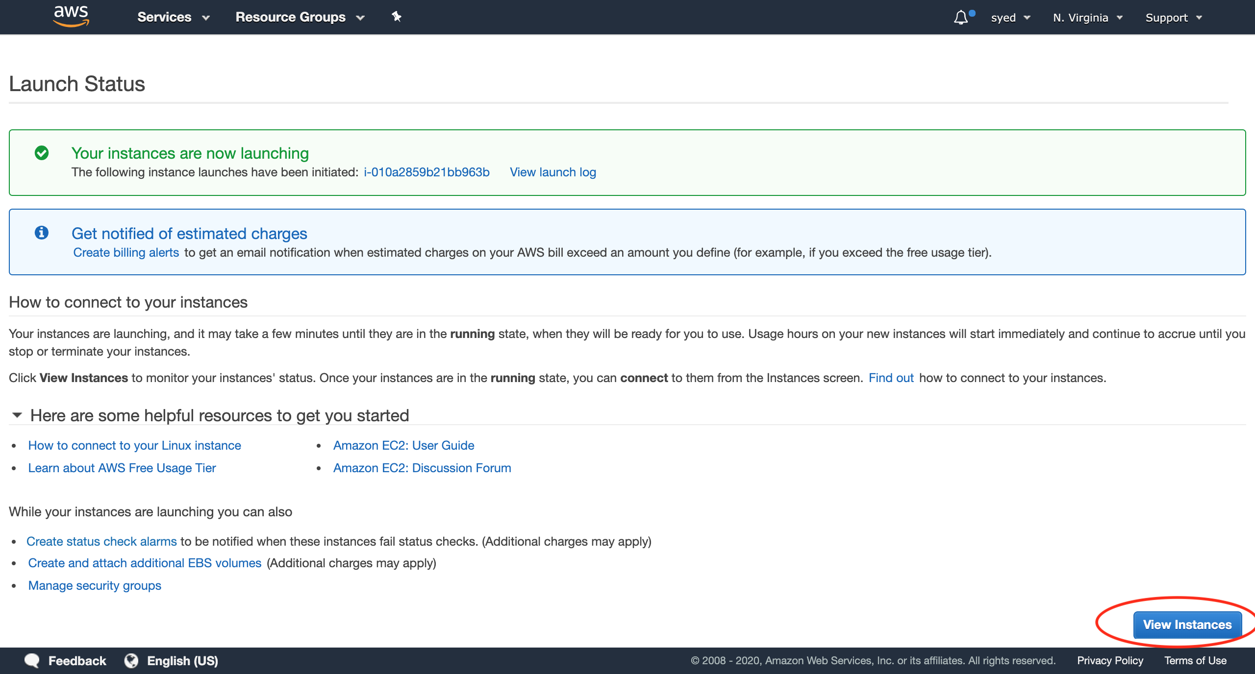
Task: Click Create billing alerts link
Action: pyautogui.click(x=126, y=252)
